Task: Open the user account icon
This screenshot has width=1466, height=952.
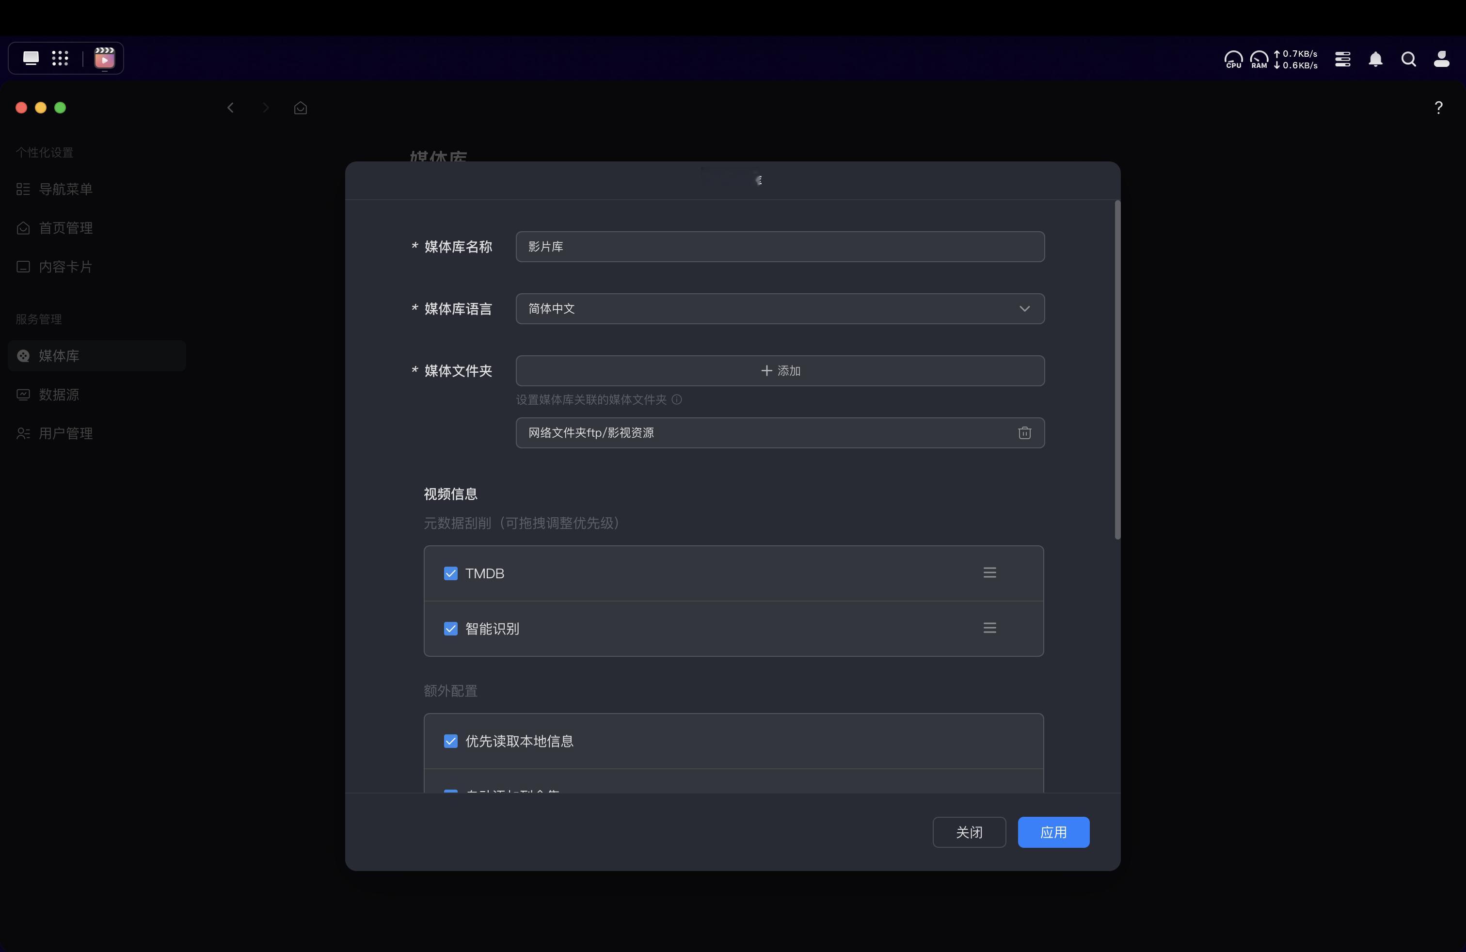Action: click(x=1441, y=59)
